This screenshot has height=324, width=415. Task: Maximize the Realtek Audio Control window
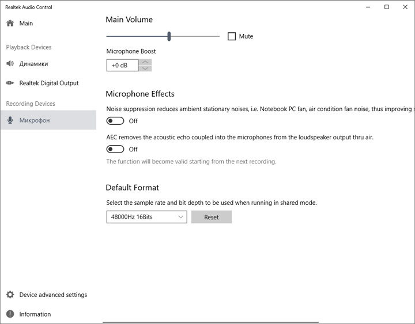click(x=387, y=7)
